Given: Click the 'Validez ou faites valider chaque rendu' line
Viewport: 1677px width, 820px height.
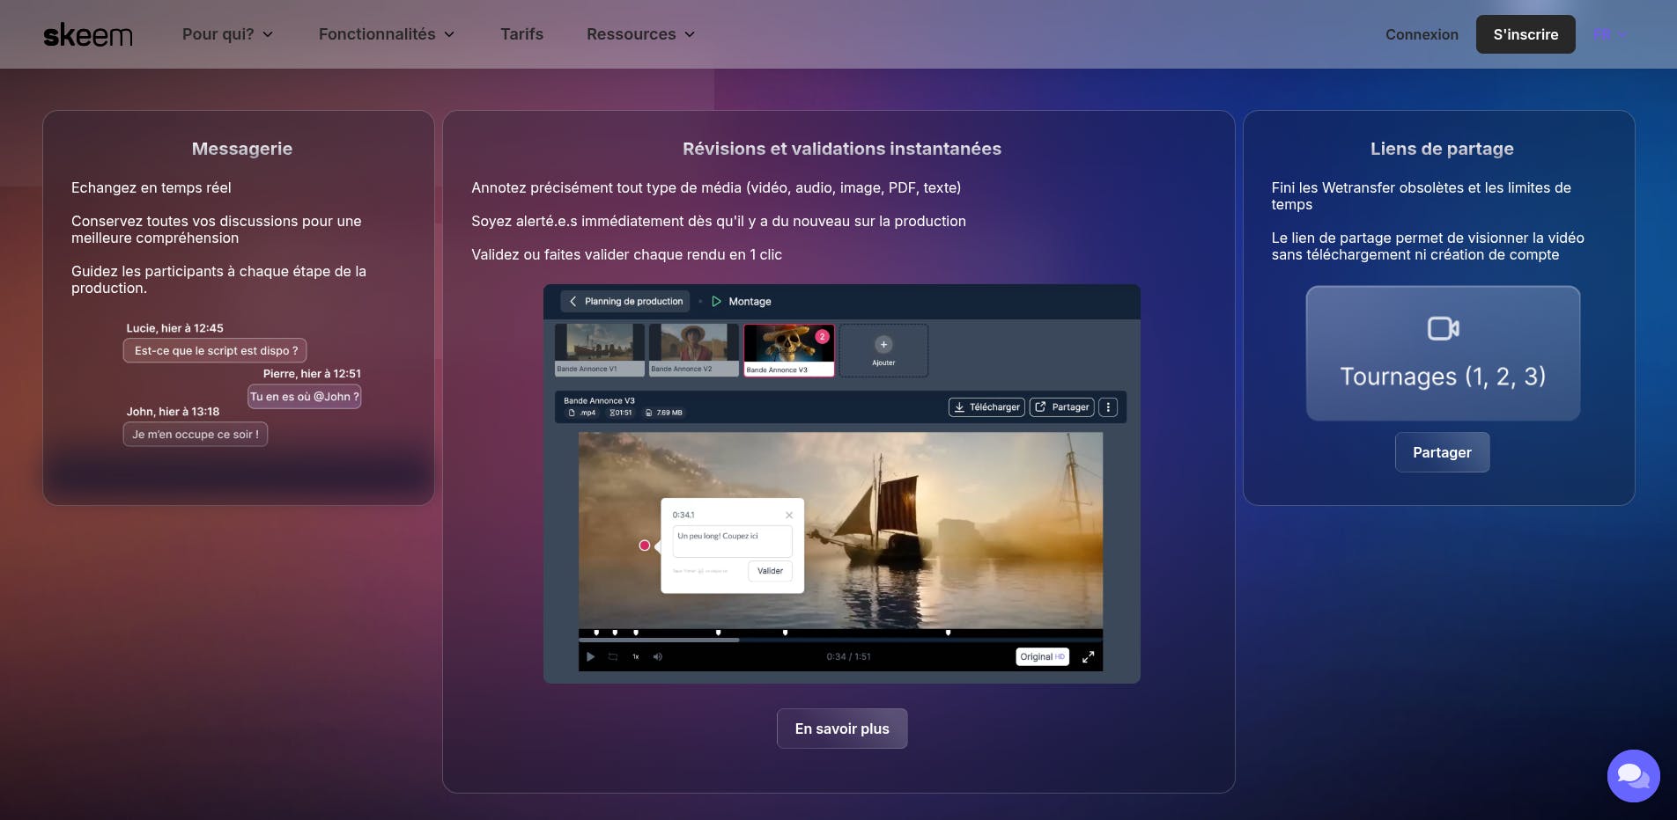Looking at the screenshot, I should [x=626, y=254].
